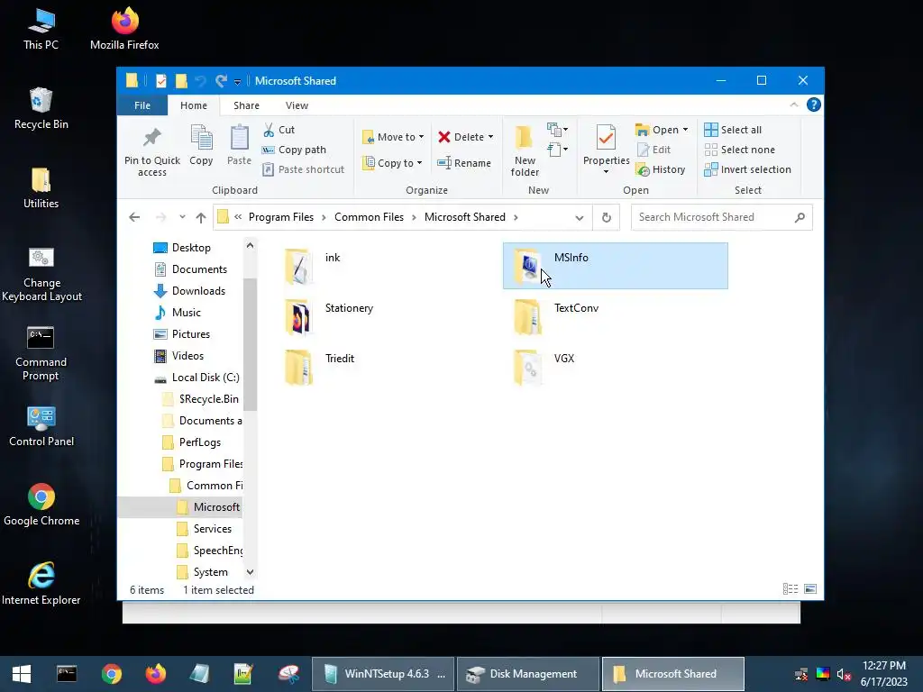The width and height of the screenshot is (923, 692).
Task: Launch Firefox from the taskbar
Action: (156, 674)
